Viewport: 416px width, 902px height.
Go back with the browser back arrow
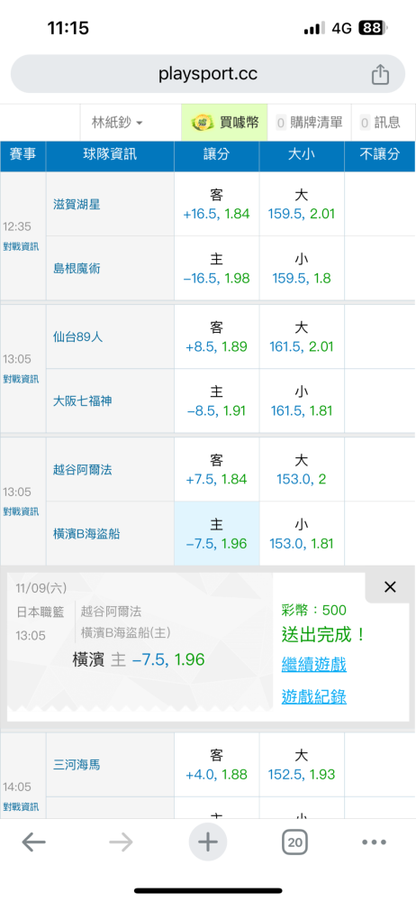pos(34,842)
